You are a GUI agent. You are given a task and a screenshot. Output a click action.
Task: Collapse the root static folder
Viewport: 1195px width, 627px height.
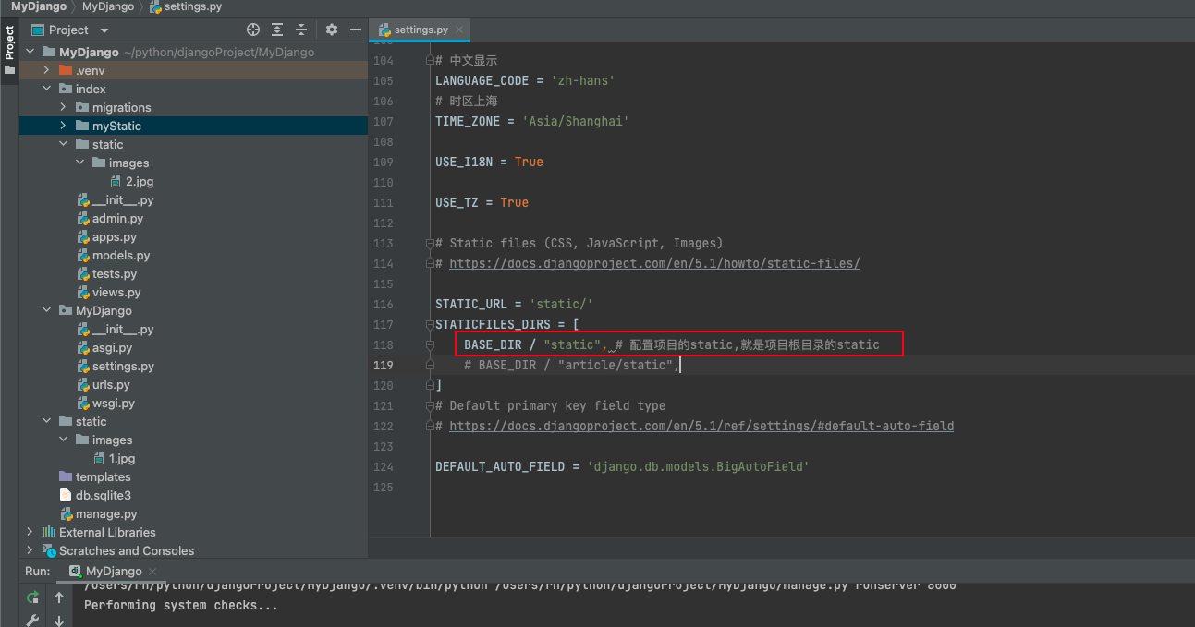click(47, 421)
